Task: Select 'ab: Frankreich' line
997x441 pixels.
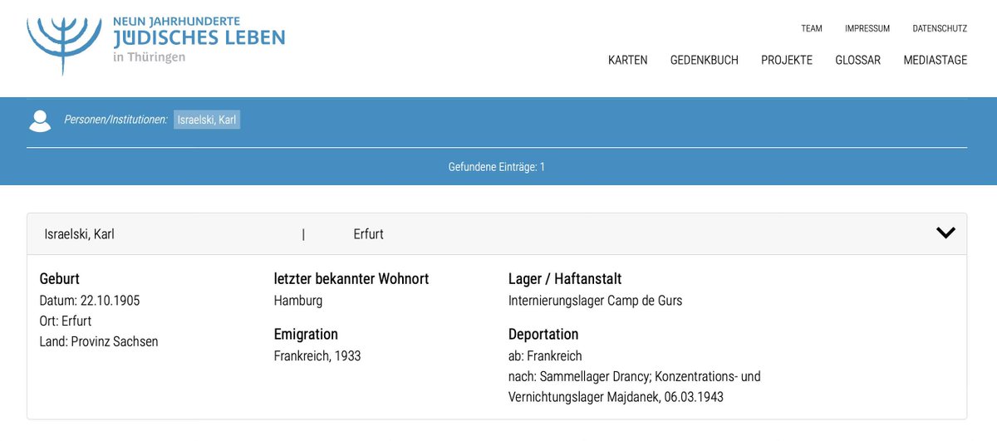Action: click(x=545, y=356)
